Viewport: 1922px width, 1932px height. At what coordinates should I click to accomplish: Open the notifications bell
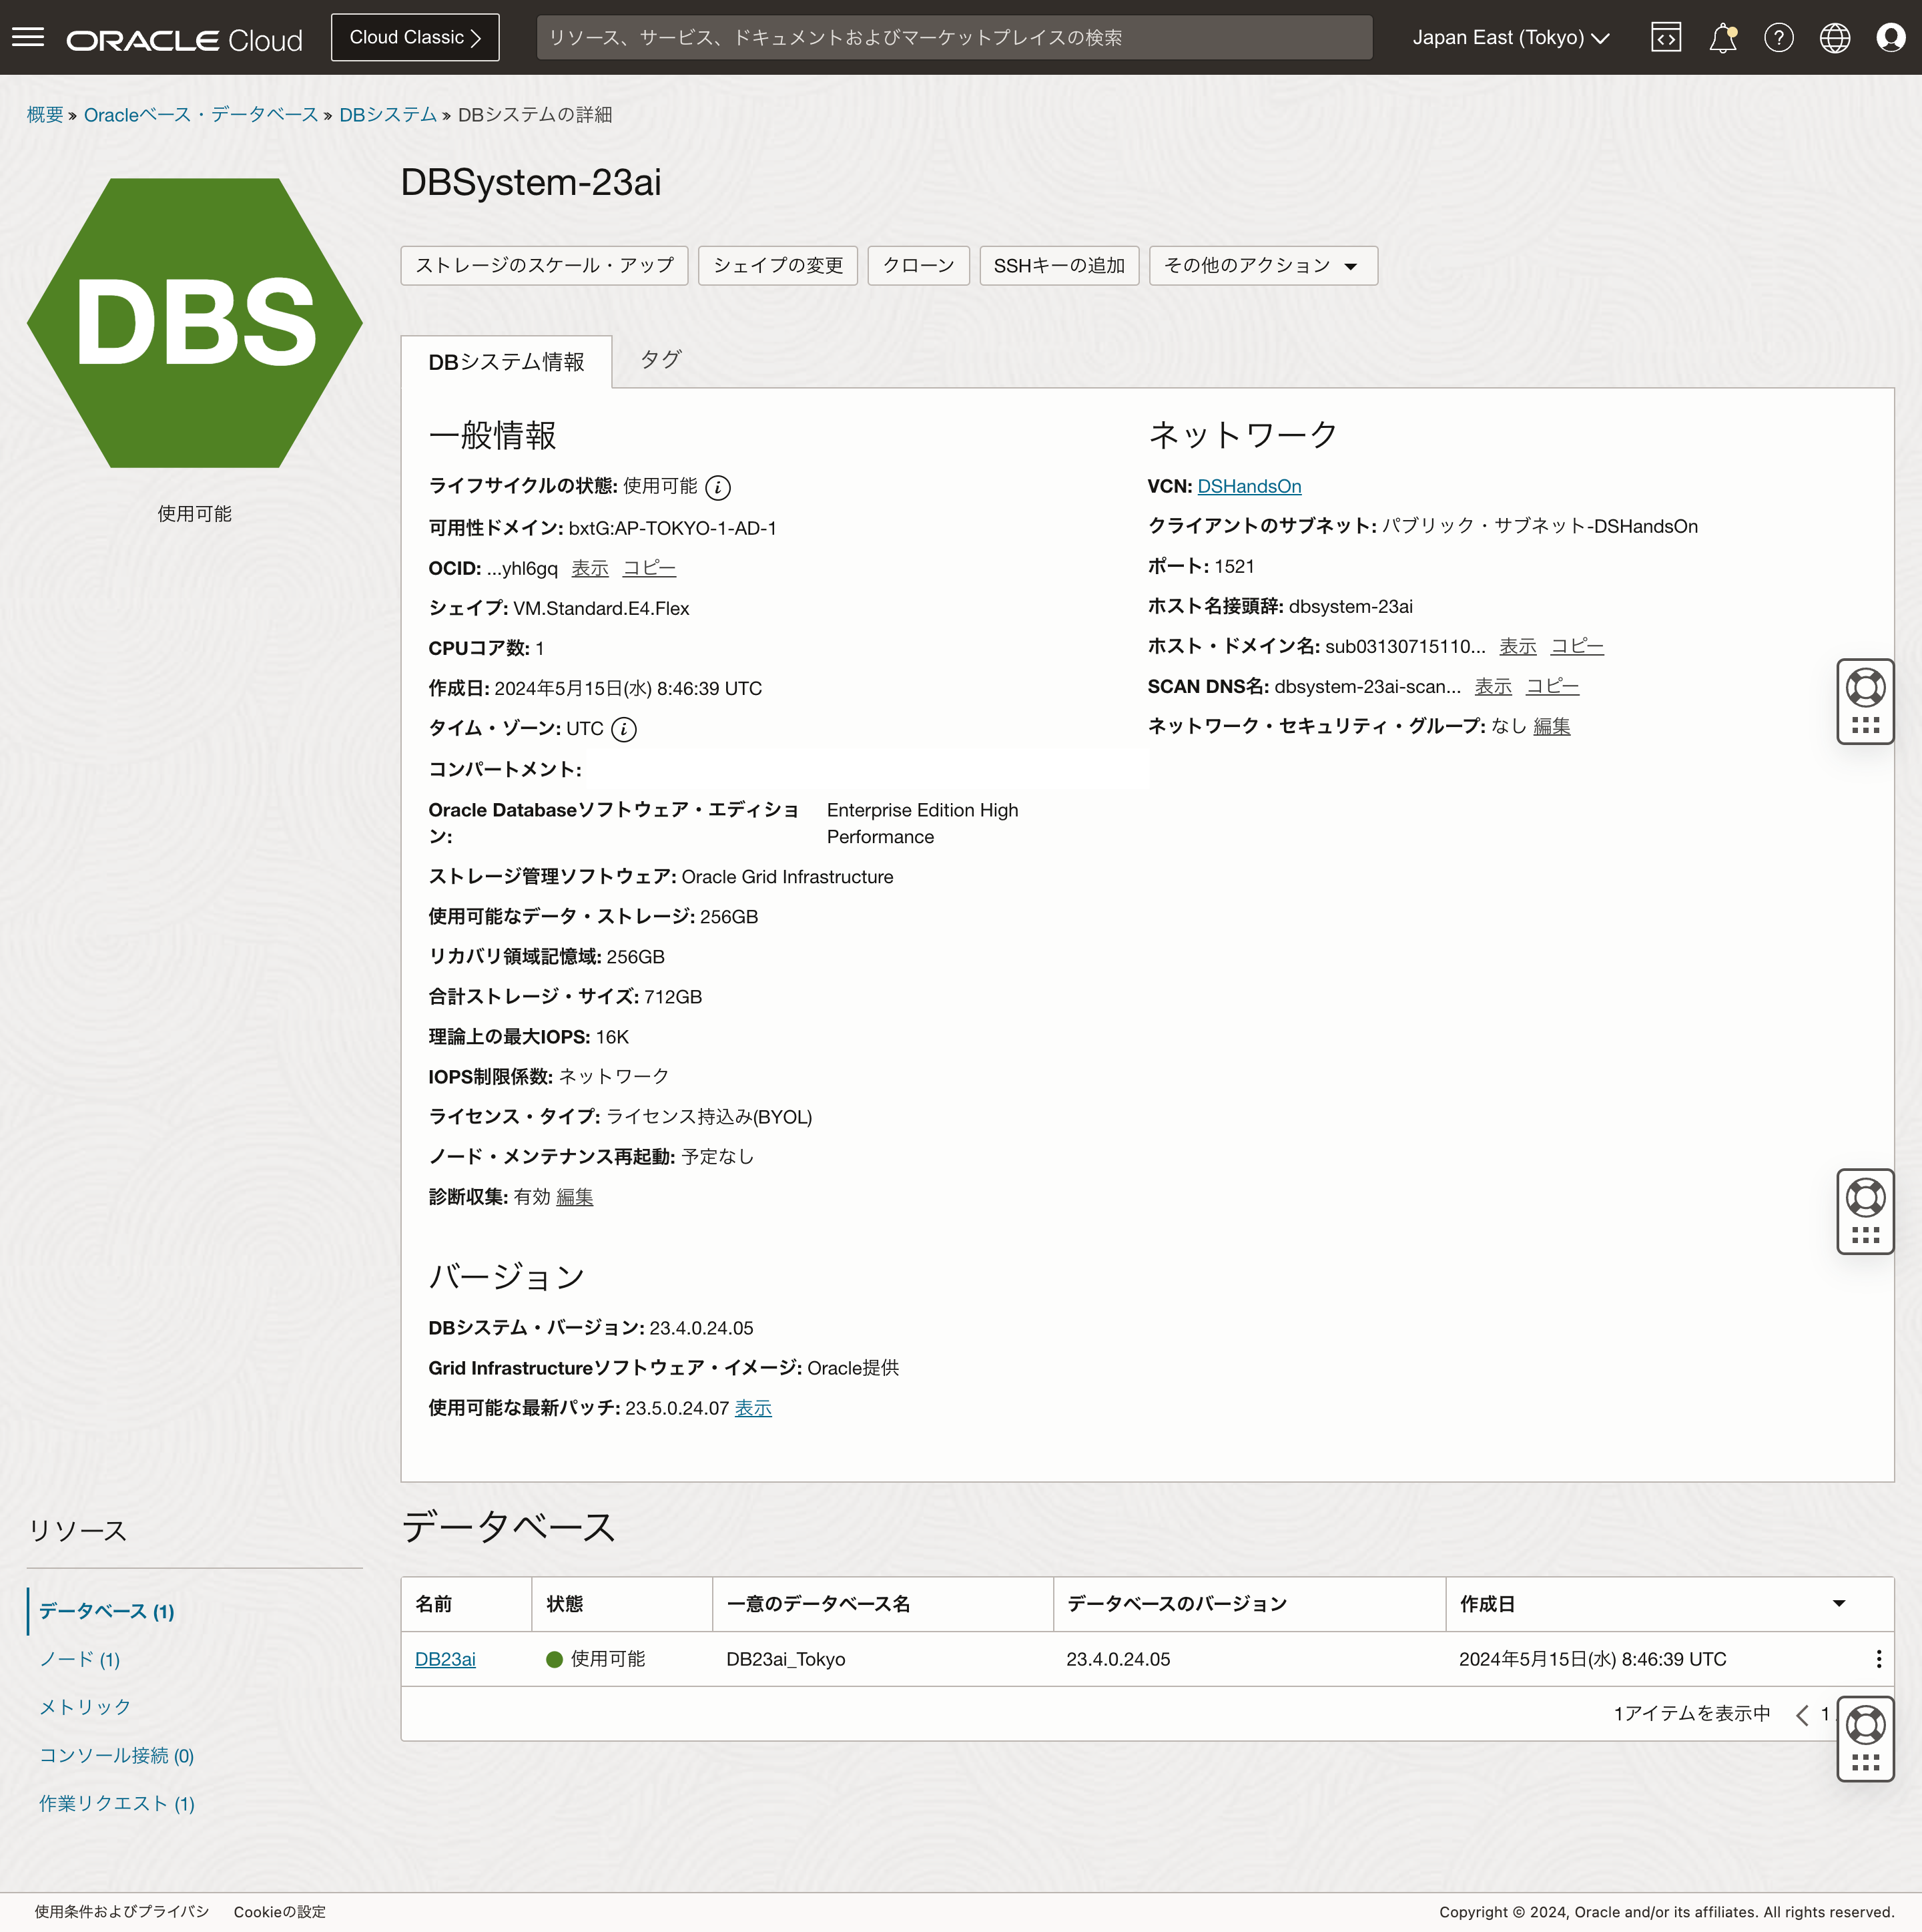click(x=1722, y=38)
